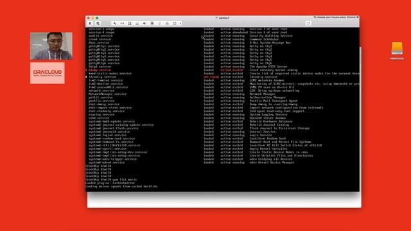Pause the centos7 virtual machine
The width and height of the screenshot is (411, 231).
click(90, 23)
